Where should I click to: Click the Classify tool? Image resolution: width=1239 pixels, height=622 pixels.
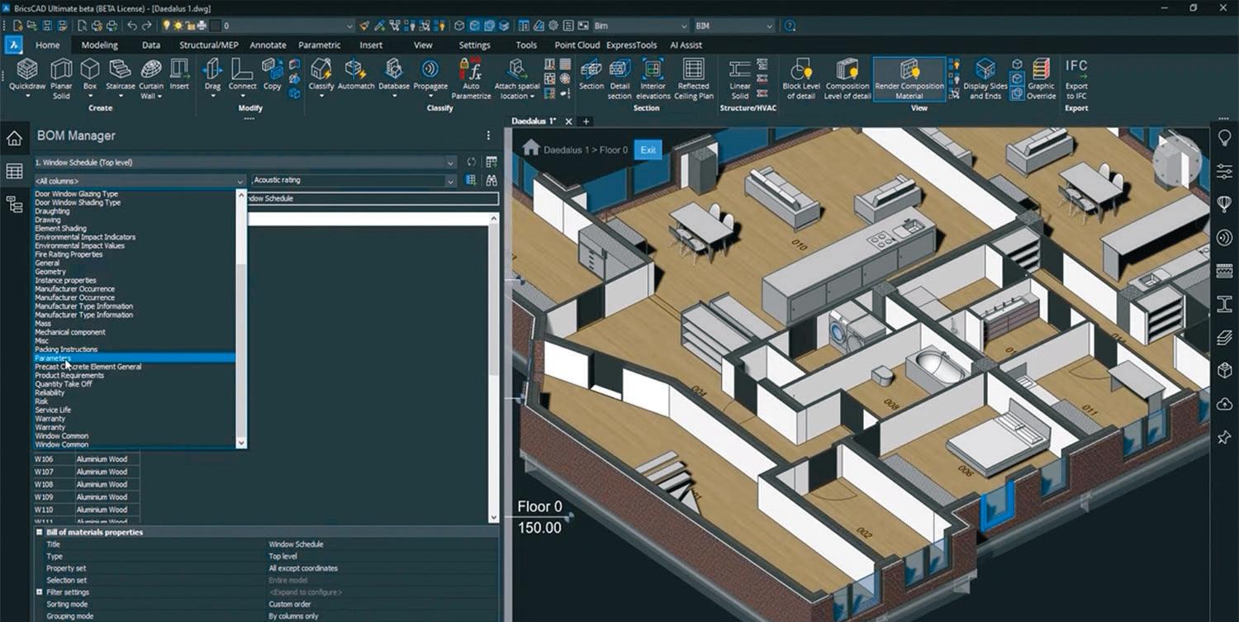pyautogui.click(x=321, y=74)
